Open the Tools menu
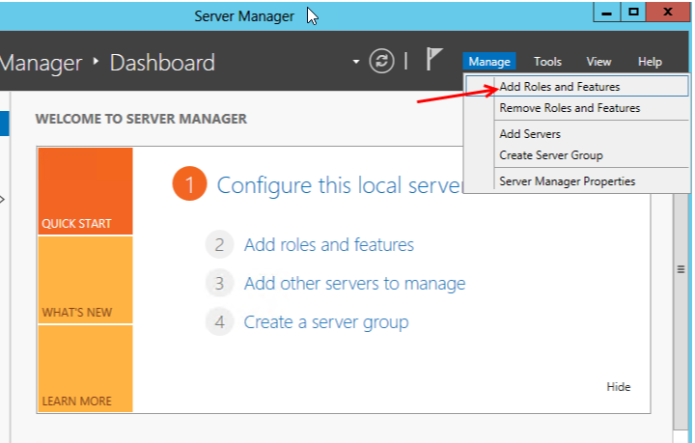This screenshot has height=443, width=695. click(x=547, y=61)
